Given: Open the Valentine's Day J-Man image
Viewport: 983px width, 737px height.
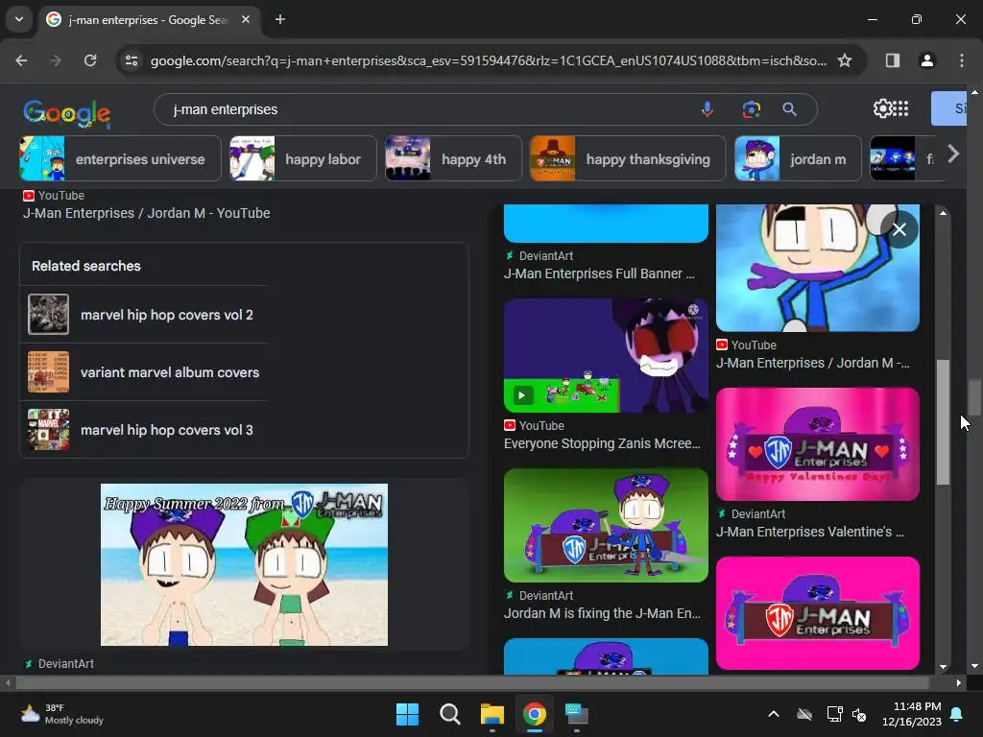Looking at the screenshot, I should (818, 443).
